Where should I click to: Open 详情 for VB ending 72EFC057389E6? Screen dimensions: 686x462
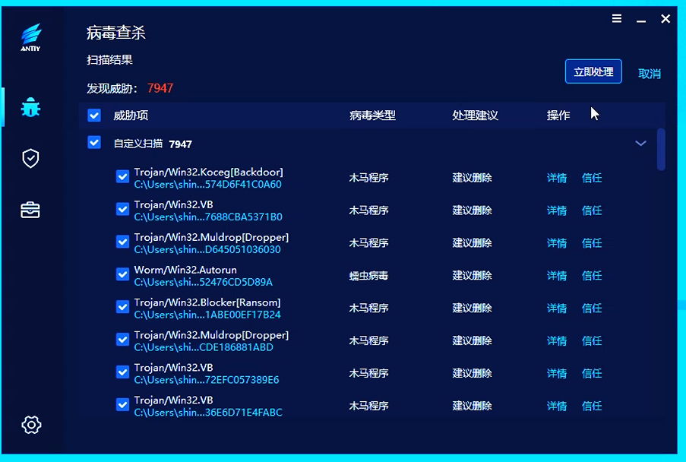click(x=557, y=373)
